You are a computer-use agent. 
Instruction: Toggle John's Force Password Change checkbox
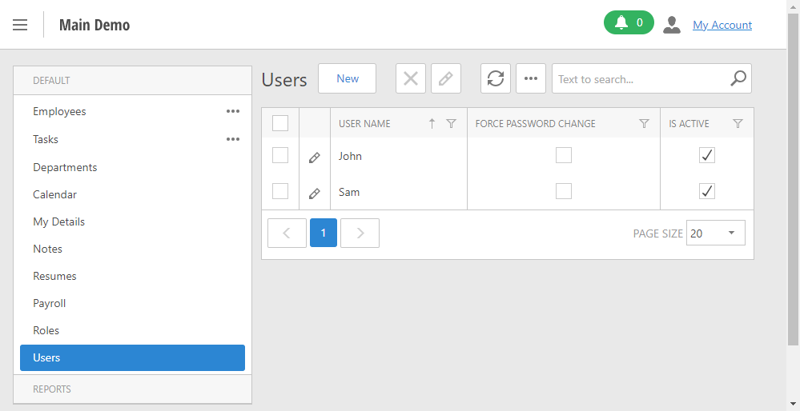click(564, 155)
